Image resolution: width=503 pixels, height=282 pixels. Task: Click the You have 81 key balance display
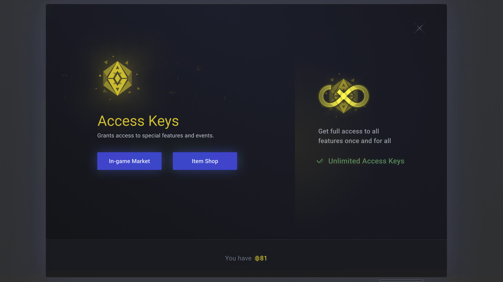(x=245, y=258)
